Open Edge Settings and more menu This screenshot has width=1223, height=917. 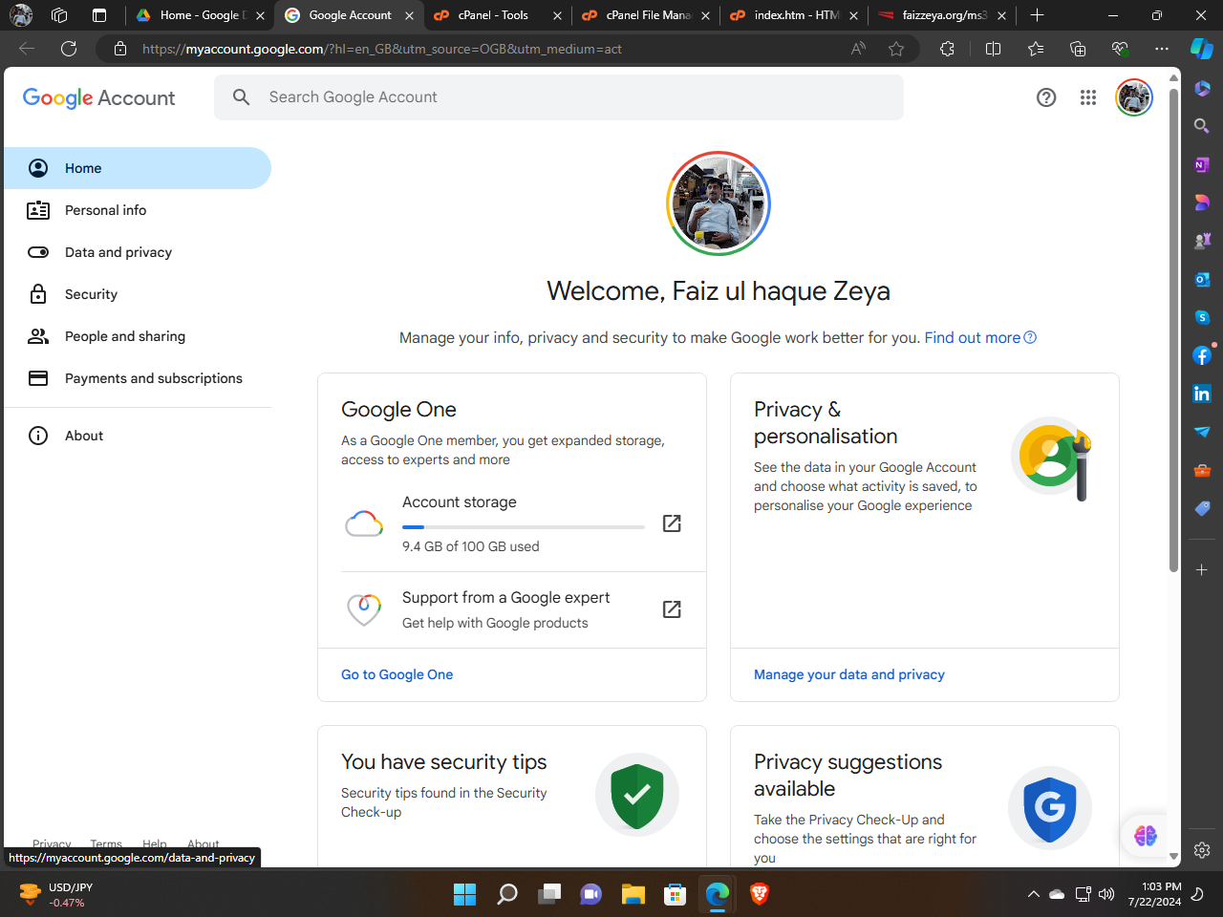[1162, 49]
